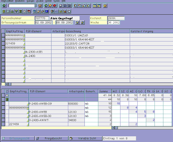Screen dimensions: 173x142
Task: Open the yellow Help icon
Action: 105,6
